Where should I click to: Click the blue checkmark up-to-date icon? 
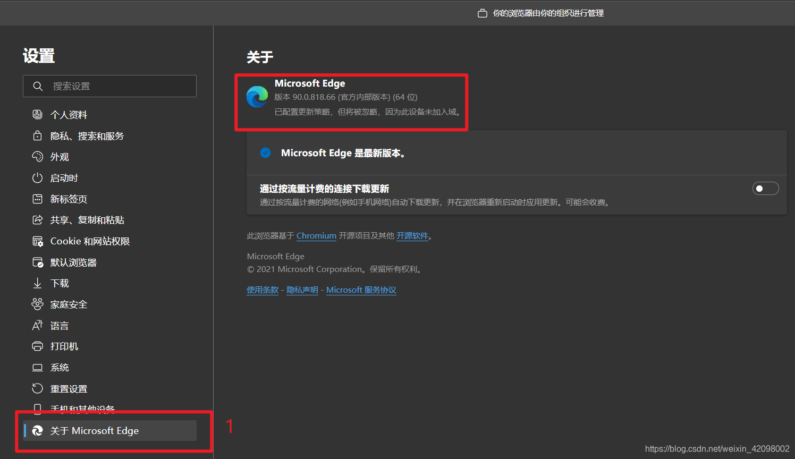[x=266, y=153]
